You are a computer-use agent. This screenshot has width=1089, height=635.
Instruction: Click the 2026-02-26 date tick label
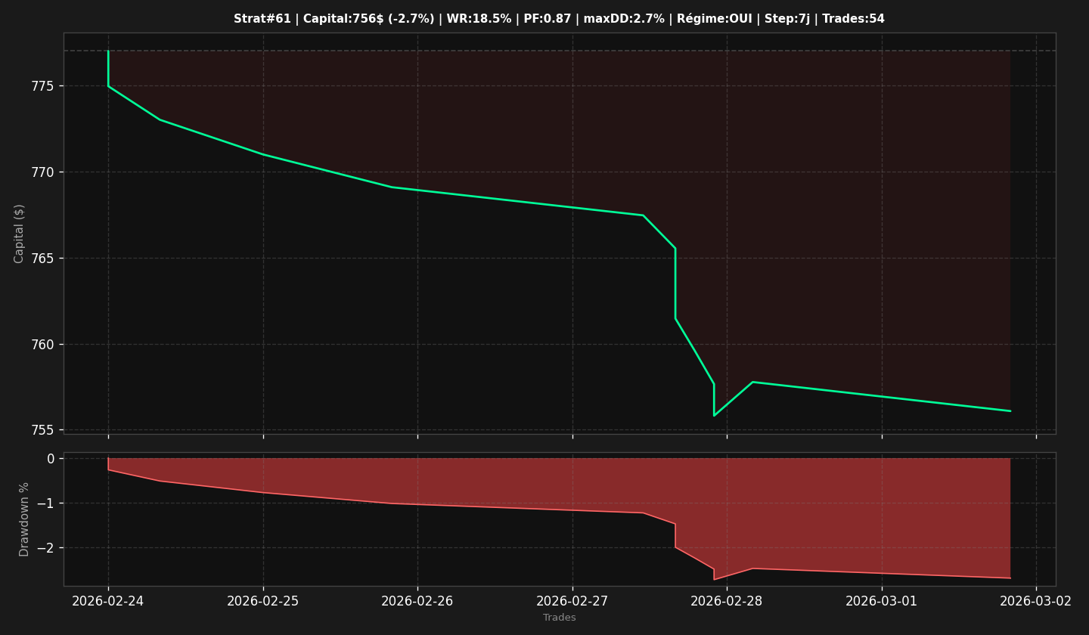pos(417,601)
